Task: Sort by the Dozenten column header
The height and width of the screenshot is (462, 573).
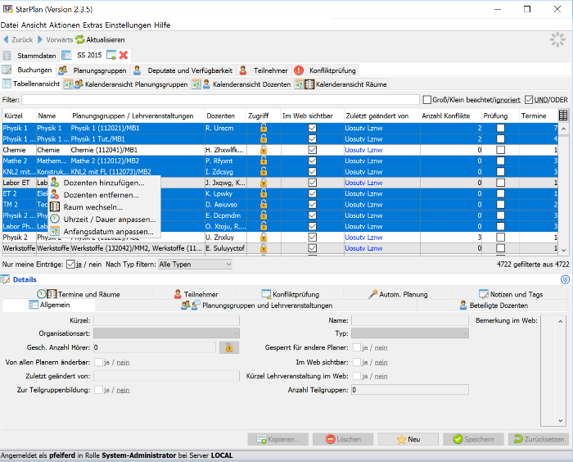Action: coord(225,115)
